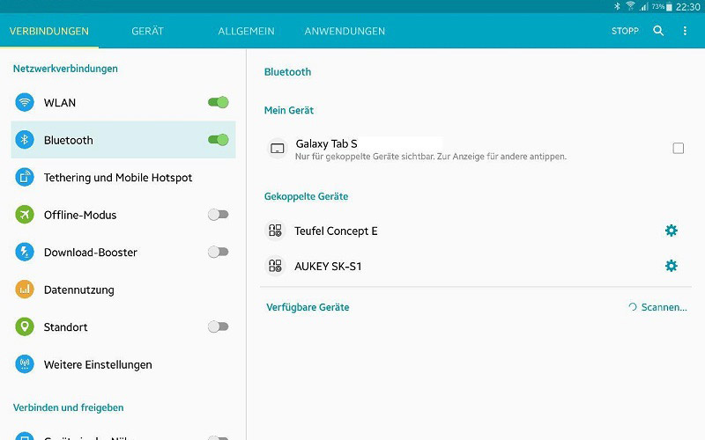Image resolution: width=705 pixels, height=440 pixels.
Task: Click the Datennutzung bar chart icon
Action: point(25,290)
